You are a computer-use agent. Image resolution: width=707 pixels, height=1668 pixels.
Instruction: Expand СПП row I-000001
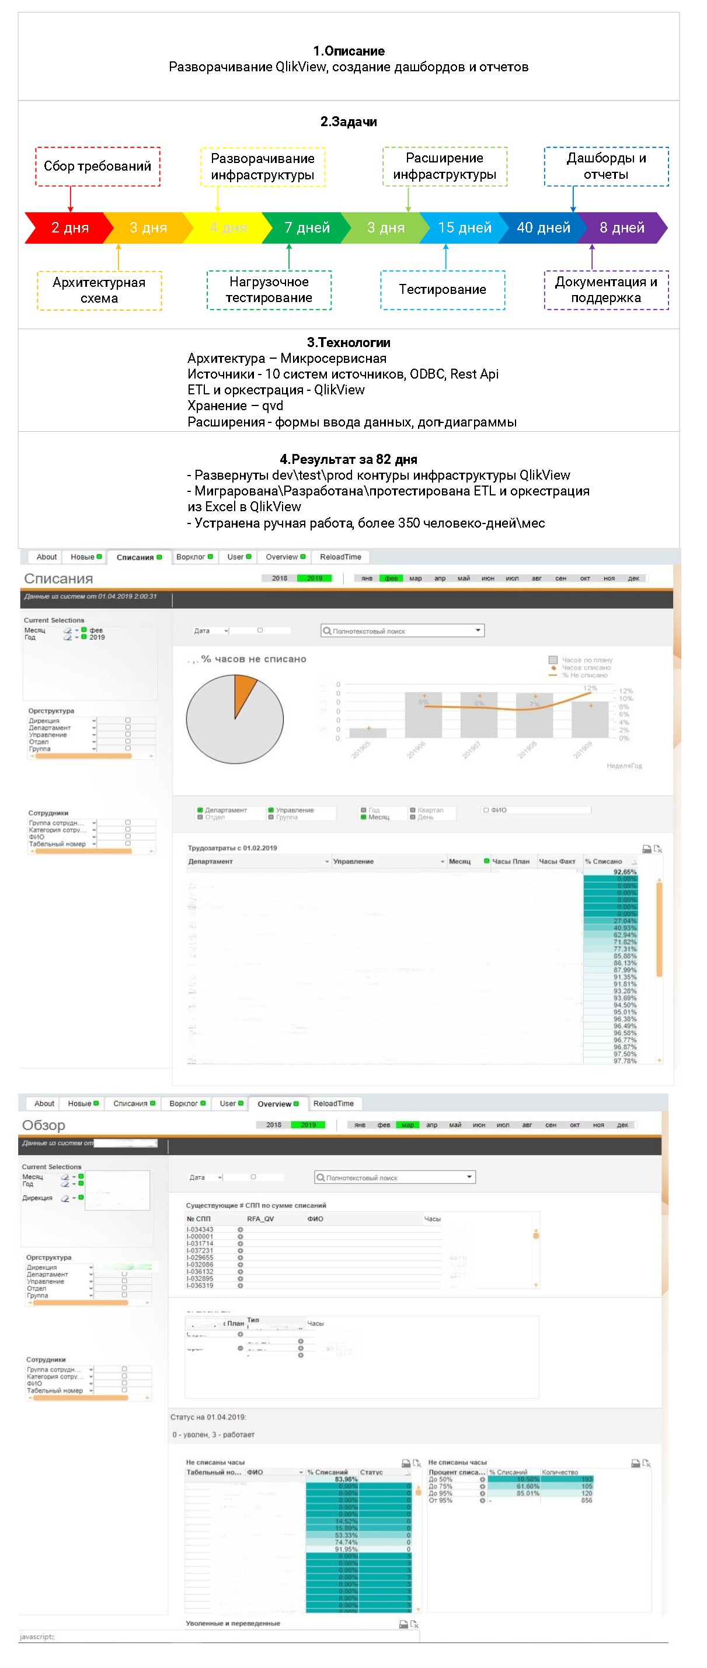(x=240, y=1236)
